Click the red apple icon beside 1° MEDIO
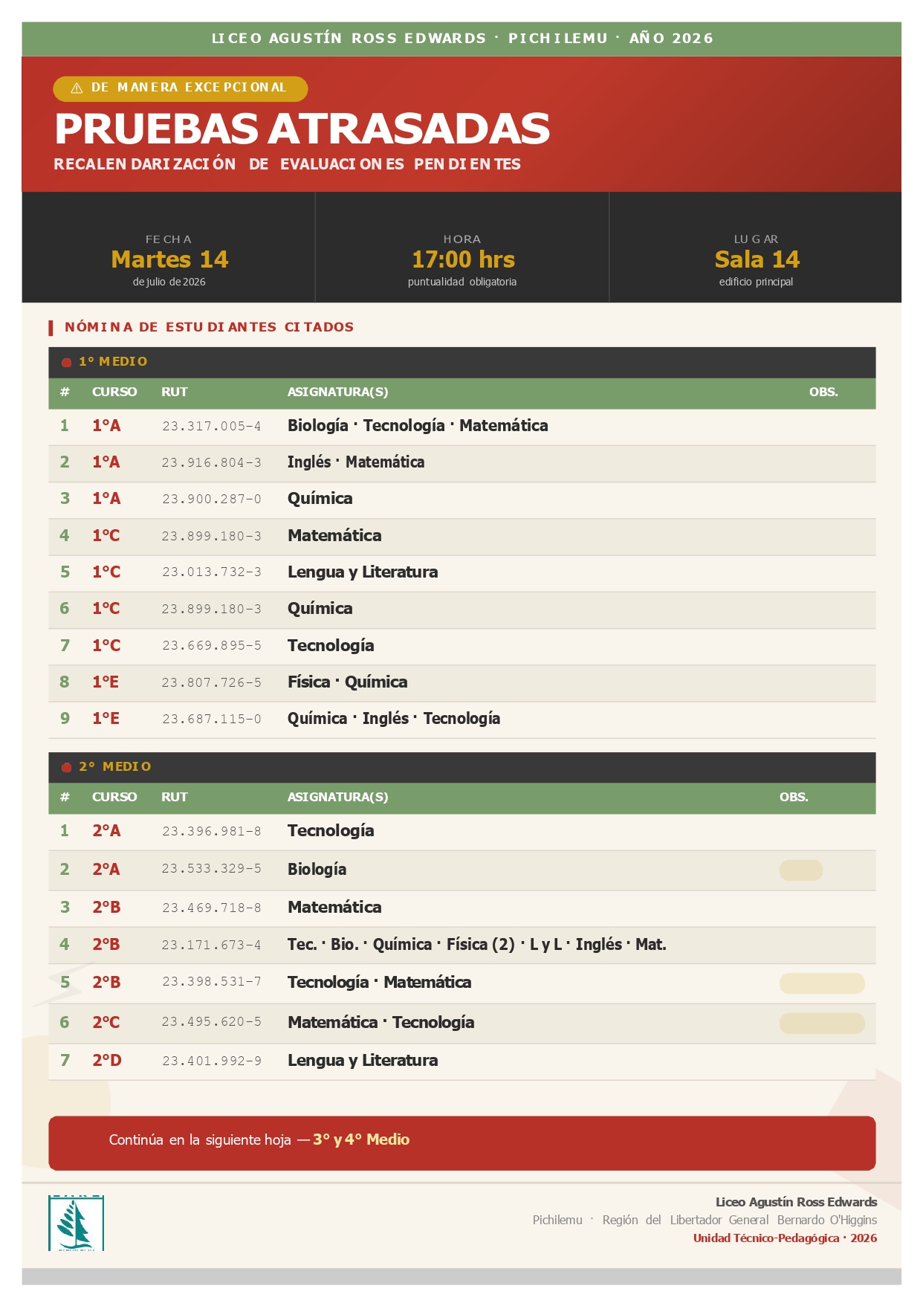The width and height of the screenshot is (923, 1306). click(66, 362)
